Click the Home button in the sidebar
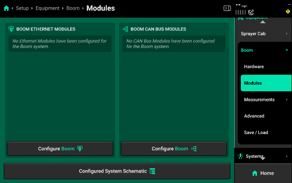Screen dimensions: 292x183 point(263,173)
